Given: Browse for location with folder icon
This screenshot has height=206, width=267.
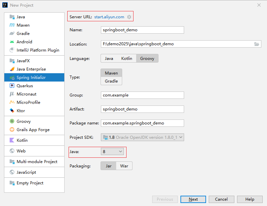Looking at the screenshot, I should [x=257, y=44].
